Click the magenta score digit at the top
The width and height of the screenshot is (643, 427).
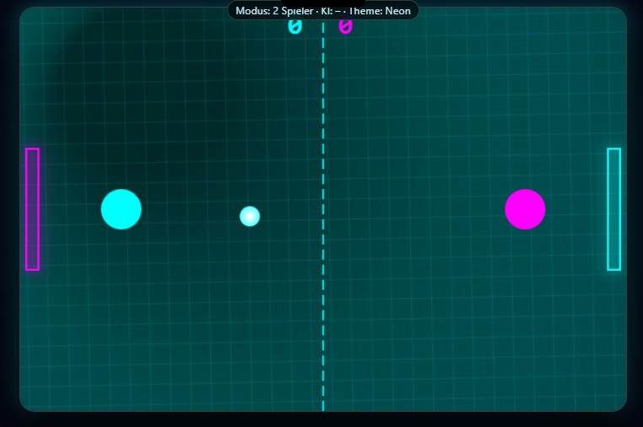(x=345, y=27)
